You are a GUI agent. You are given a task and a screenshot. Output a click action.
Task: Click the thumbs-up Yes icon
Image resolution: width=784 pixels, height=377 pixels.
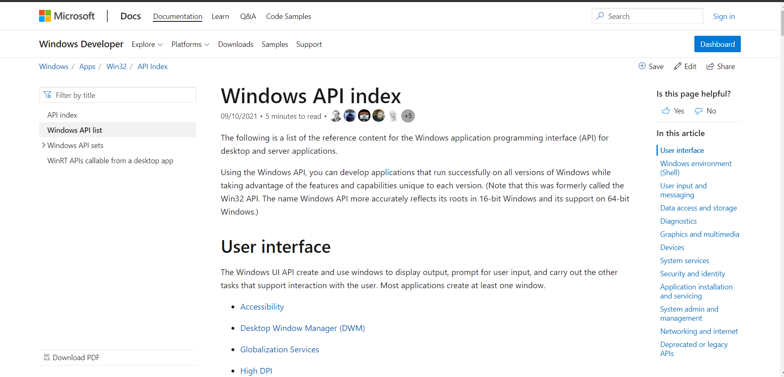666,111
